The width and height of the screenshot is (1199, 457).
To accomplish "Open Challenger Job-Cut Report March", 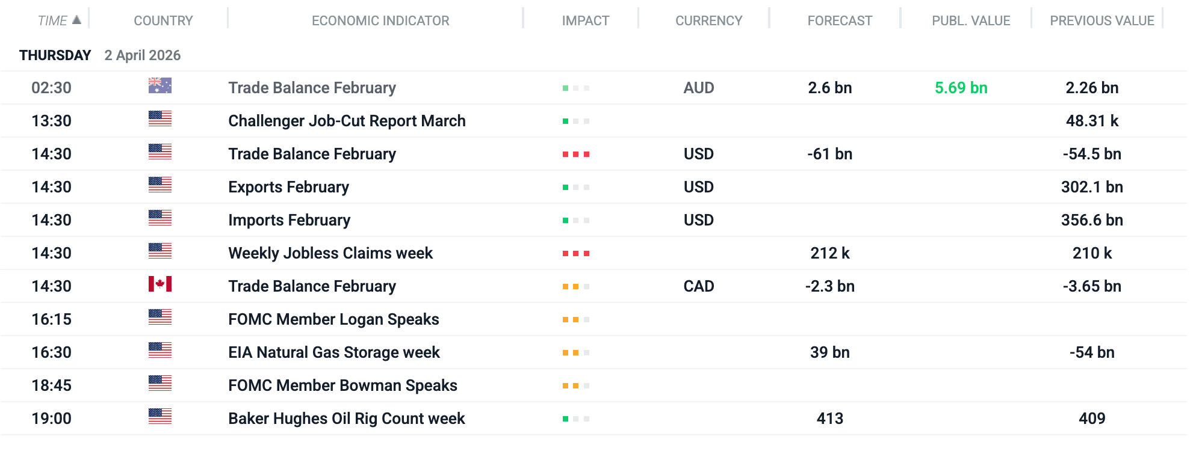I will point(347,121).
